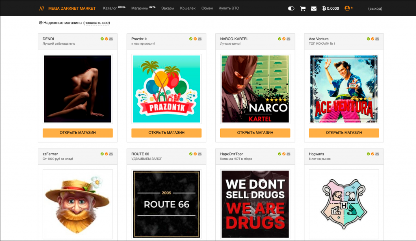
Task: Expand the list with "показать все"
Action: [x=97, y=23]
